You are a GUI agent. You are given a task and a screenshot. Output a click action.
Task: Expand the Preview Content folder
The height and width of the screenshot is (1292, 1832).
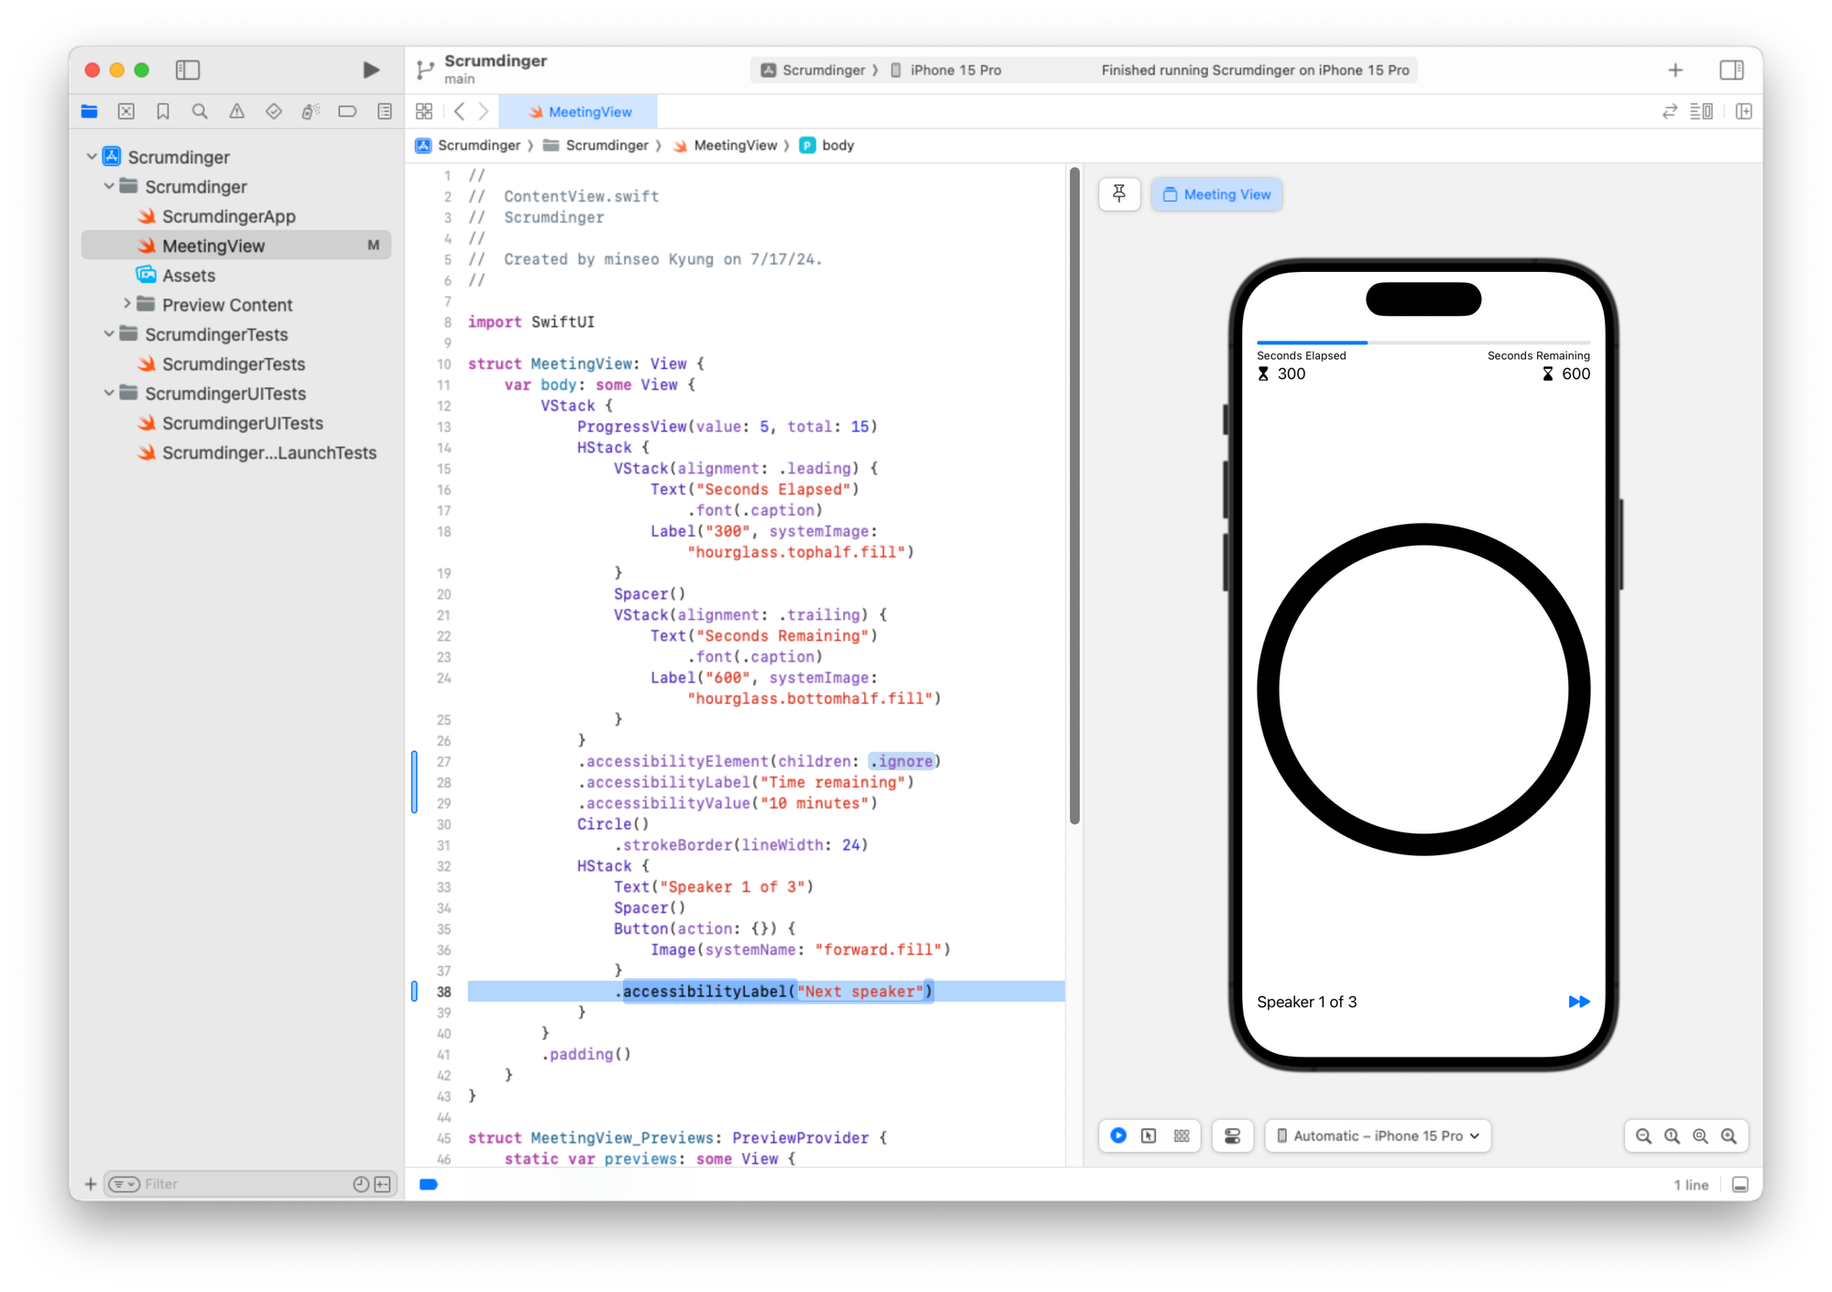tap(126, 304)
